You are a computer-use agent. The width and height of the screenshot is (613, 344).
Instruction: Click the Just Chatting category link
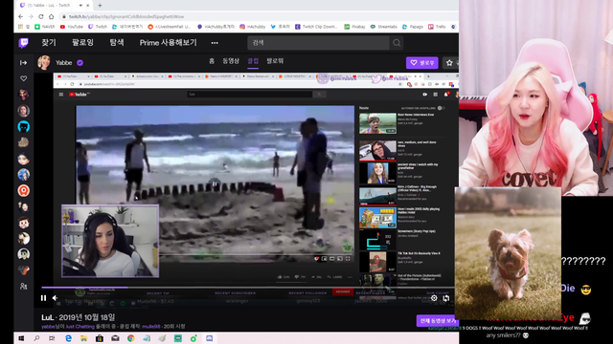80,327
